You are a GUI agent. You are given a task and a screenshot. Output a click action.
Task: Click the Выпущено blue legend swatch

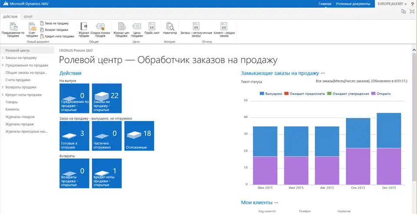(262, 93)
